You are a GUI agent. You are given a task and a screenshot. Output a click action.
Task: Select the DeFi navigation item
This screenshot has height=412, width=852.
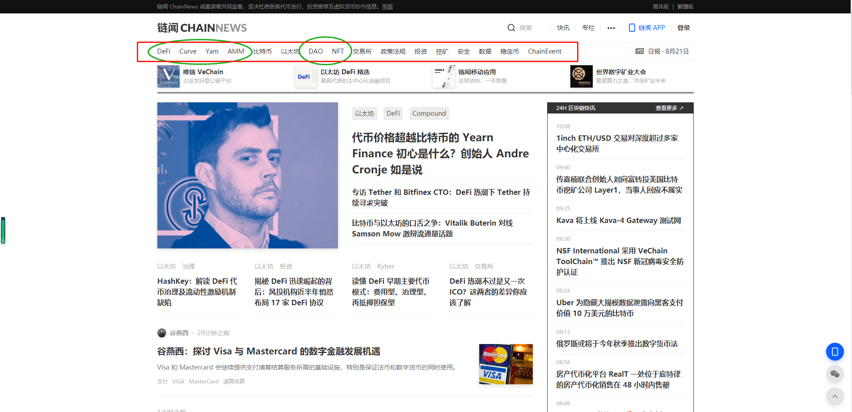pyautogui.click(x=164, y=51)
